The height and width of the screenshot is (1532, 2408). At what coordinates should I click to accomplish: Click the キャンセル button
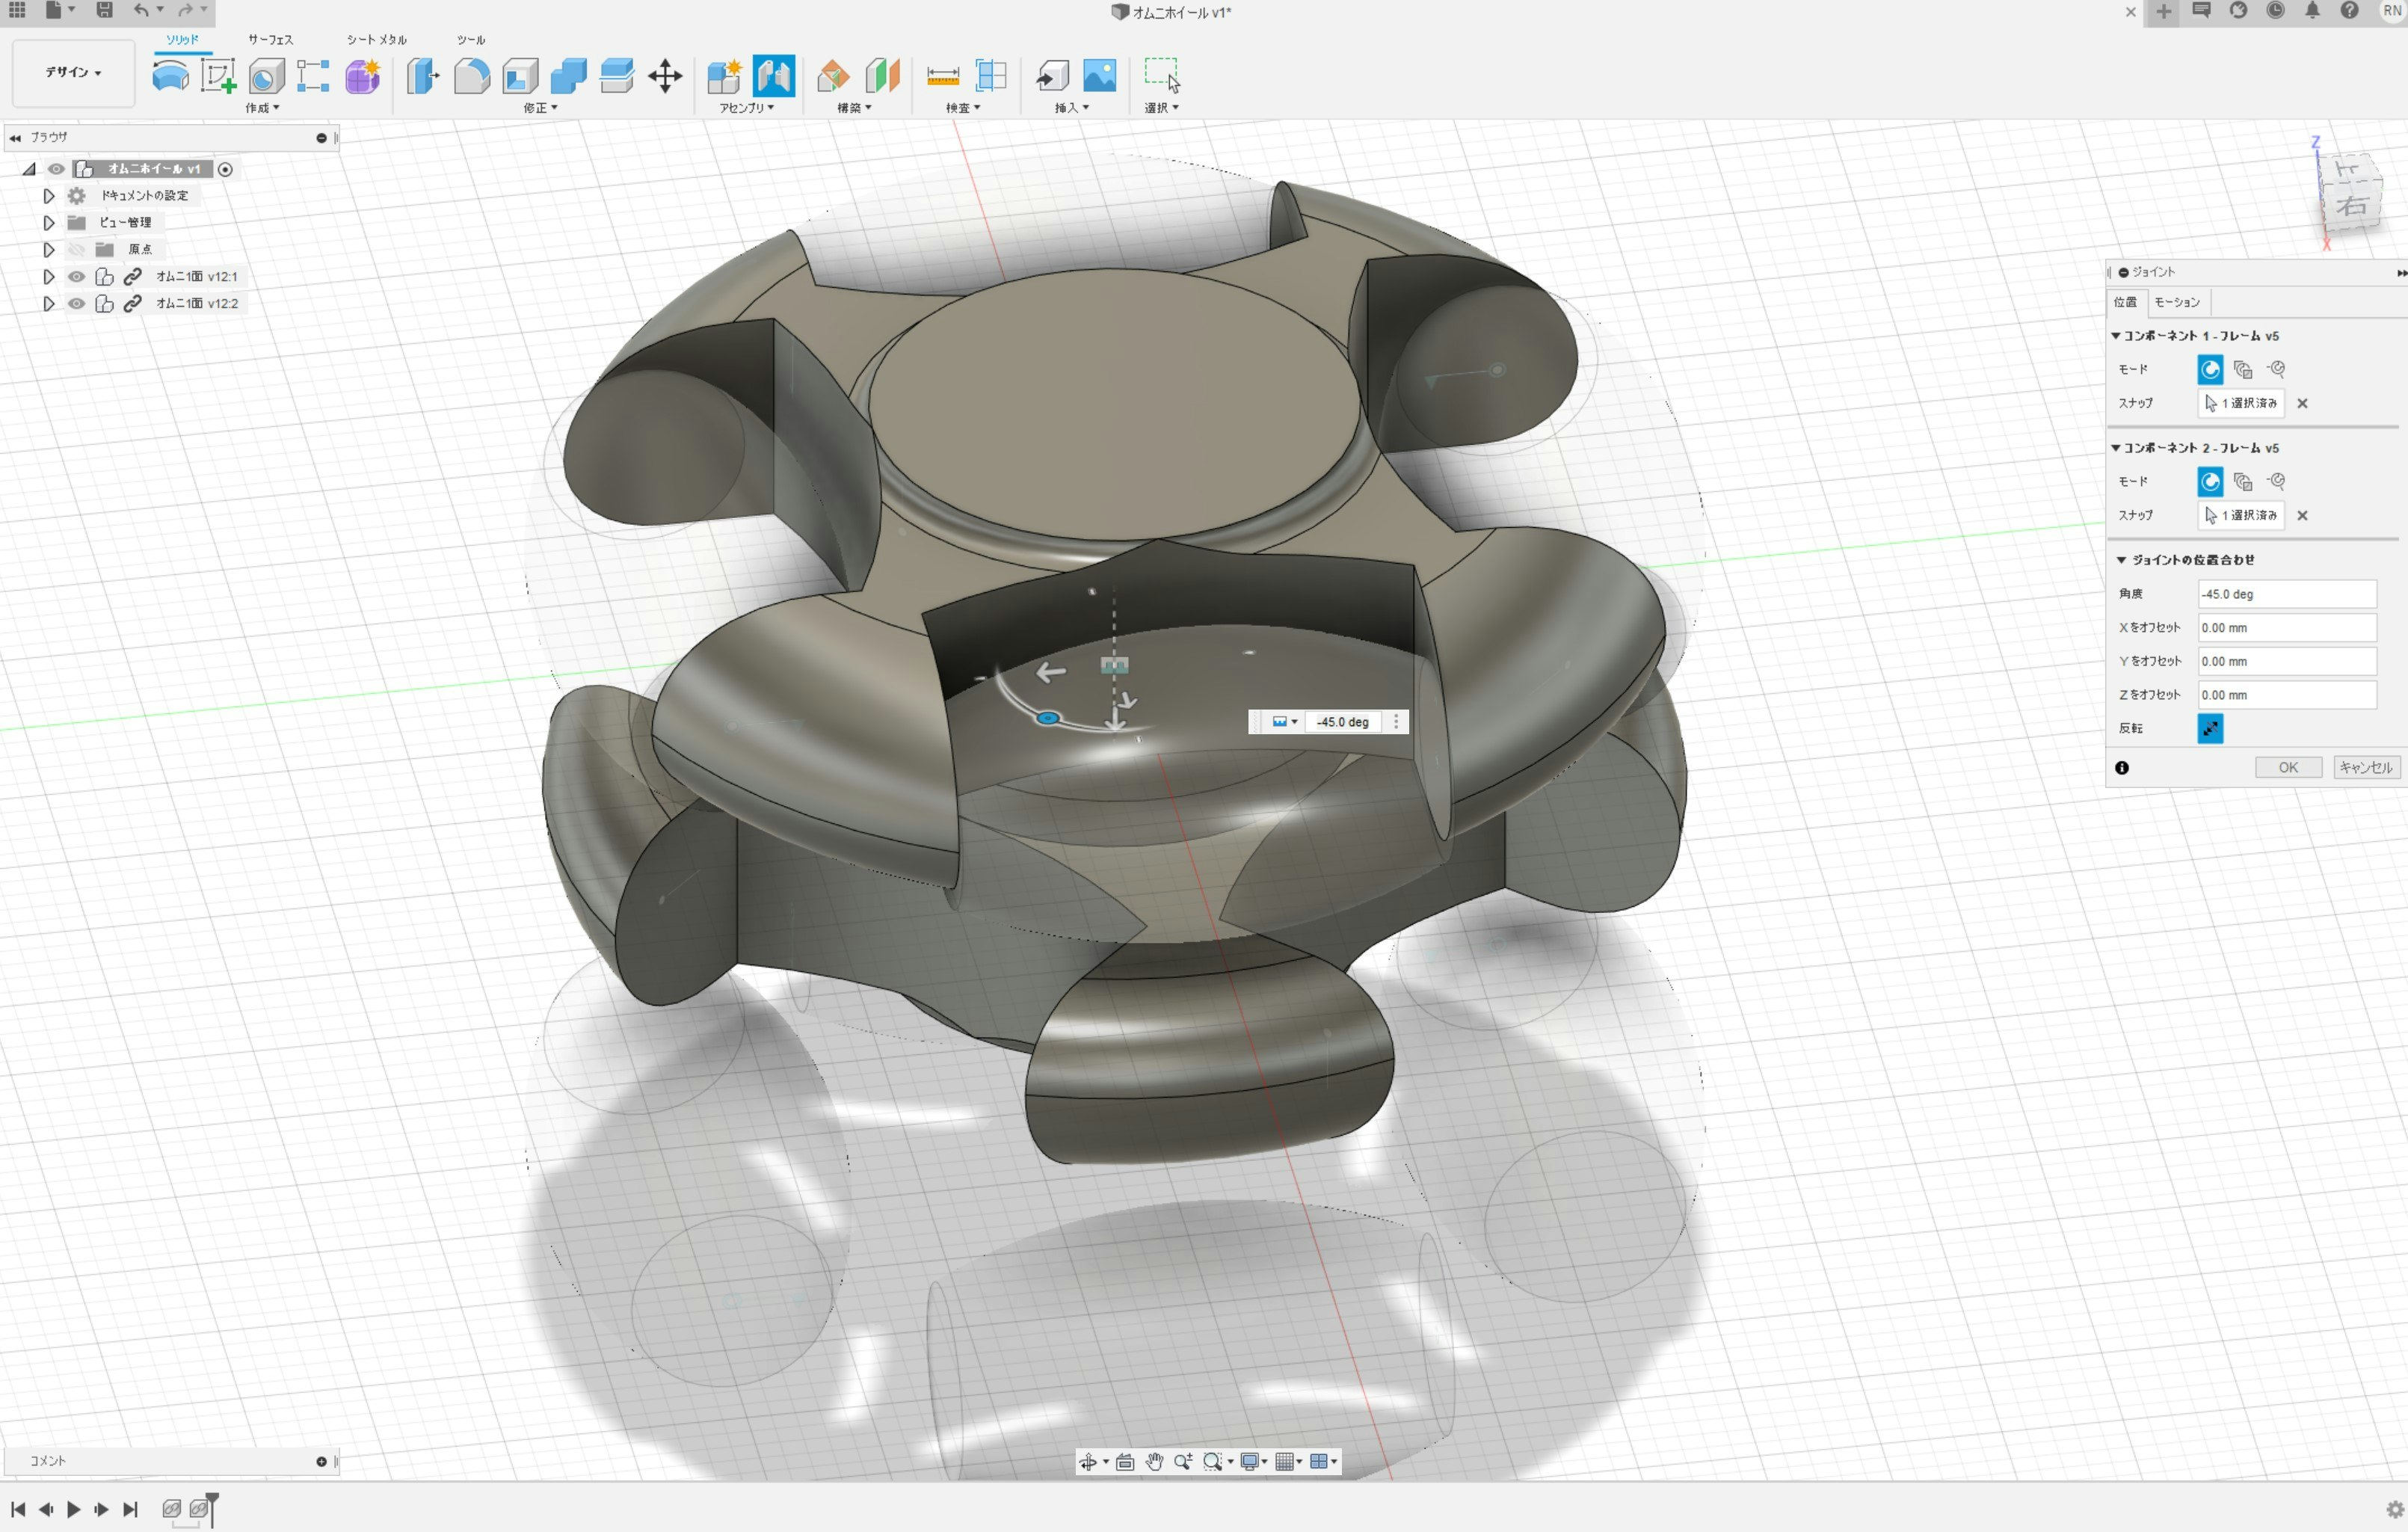pos(2365,768)
